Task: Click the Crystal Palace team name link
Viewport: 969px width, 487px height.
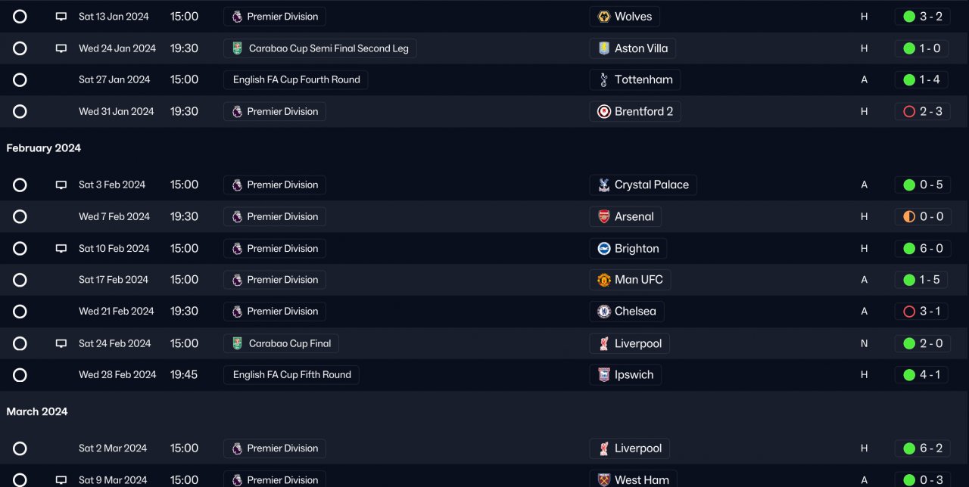Action: coord(651,185)
